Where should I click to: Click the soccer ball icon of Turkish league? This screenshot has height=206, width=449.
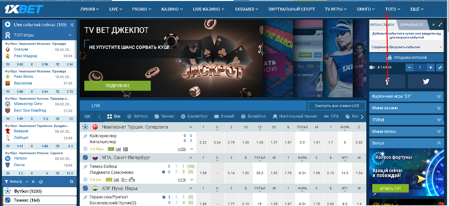pos(86,127)
